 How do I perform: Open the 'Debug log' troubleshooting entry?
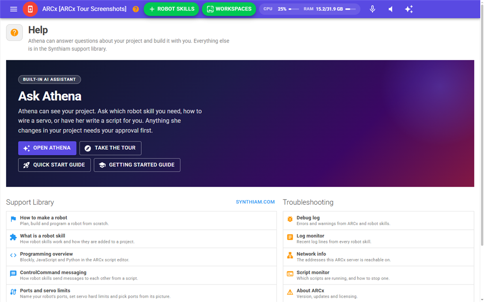(379, 220)
